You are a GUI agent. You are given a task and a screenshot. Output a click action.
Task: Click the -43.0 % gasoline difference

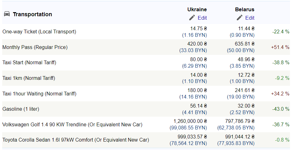tap(281, 109)
